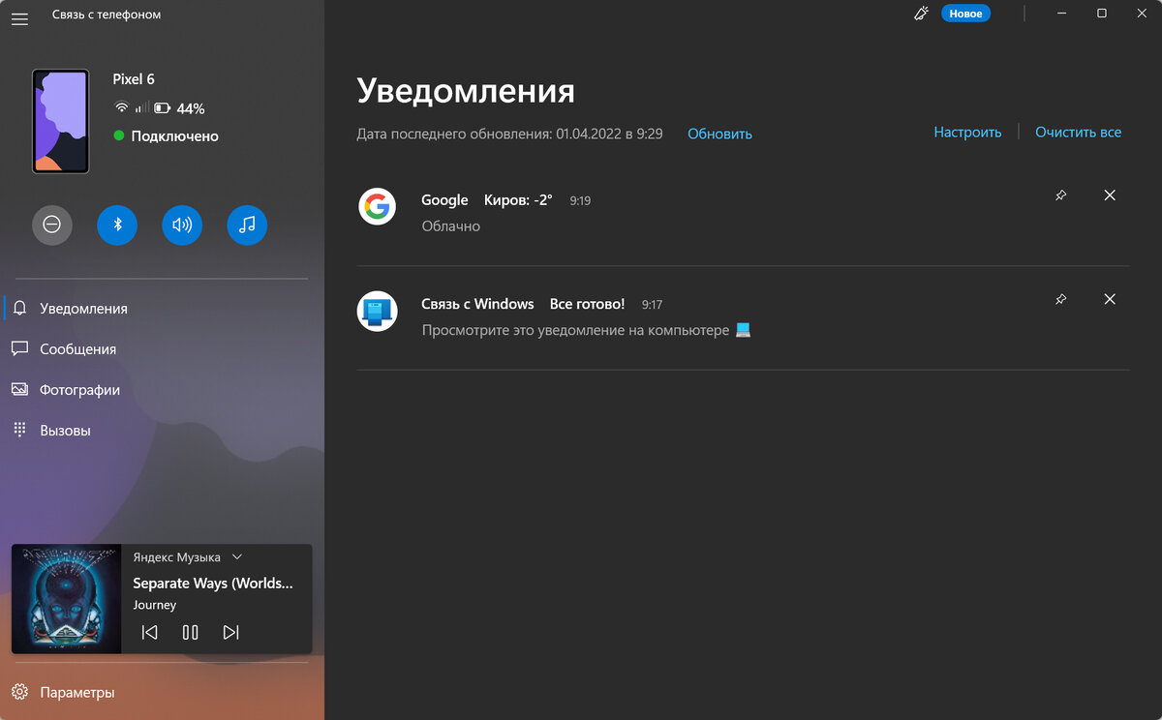1162x720 pixels.
Task: Click Обновить to refresh notifications
Action: tap(719, 134)
